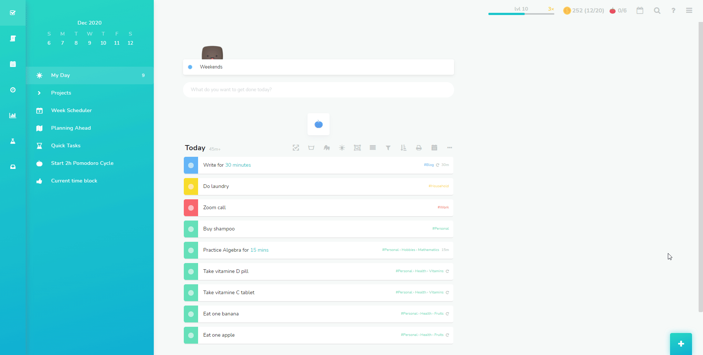
Task: Check off the Eat one banana task
Action: pos(191,314)
